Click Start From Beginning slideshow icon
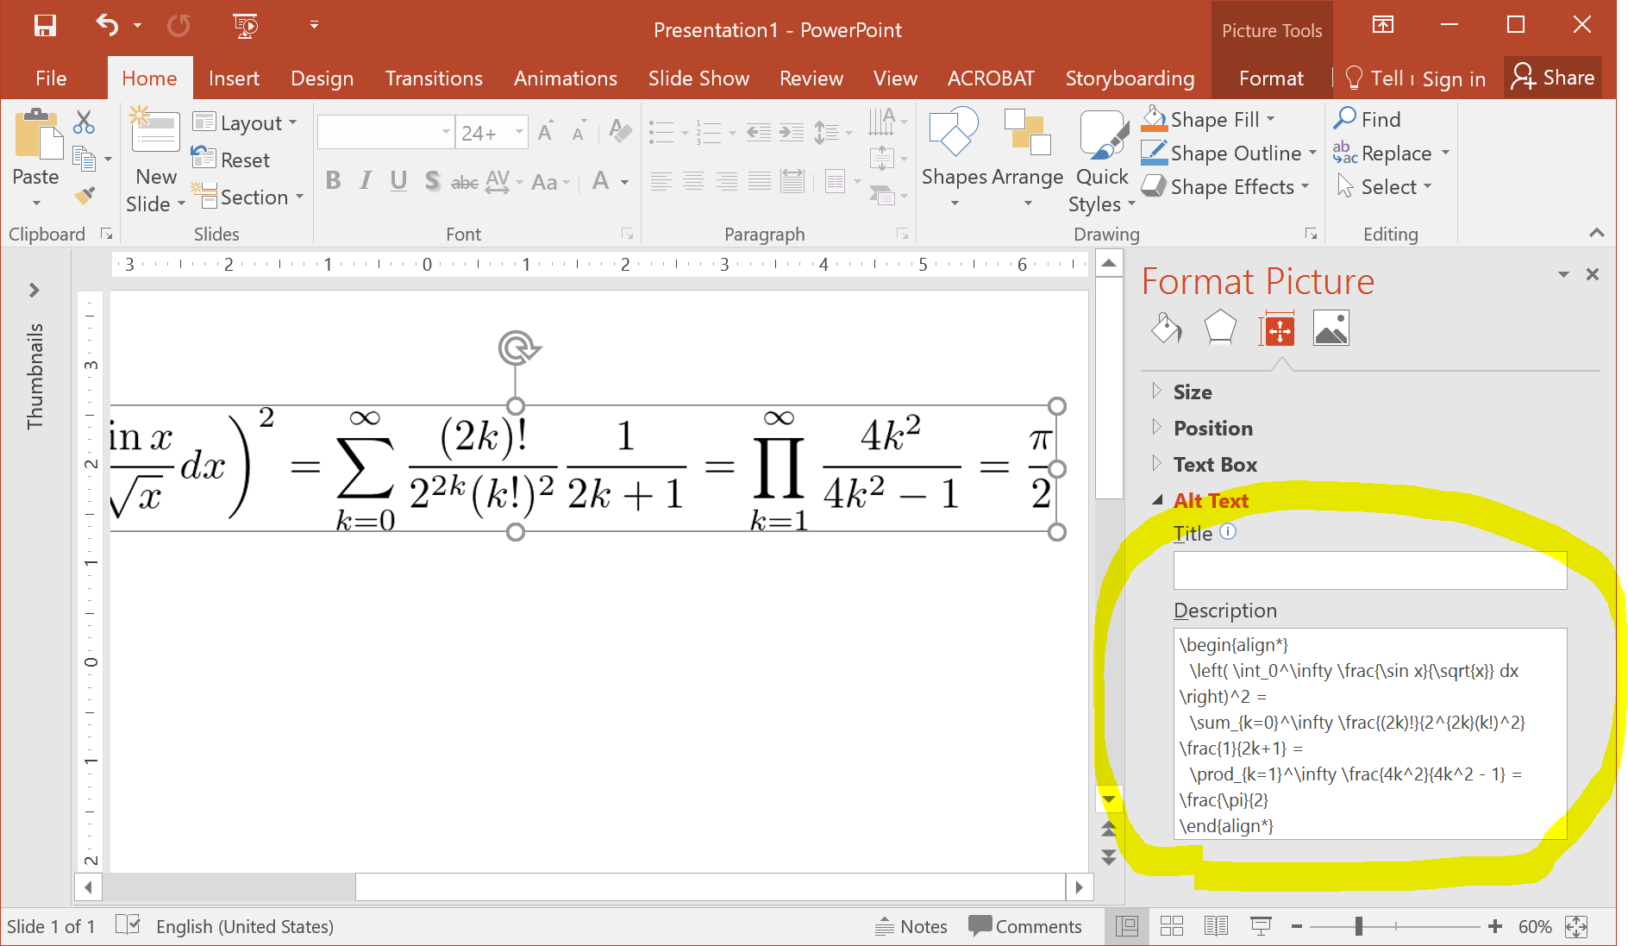Screen dimensions: 1628x946 click(247, 26)
